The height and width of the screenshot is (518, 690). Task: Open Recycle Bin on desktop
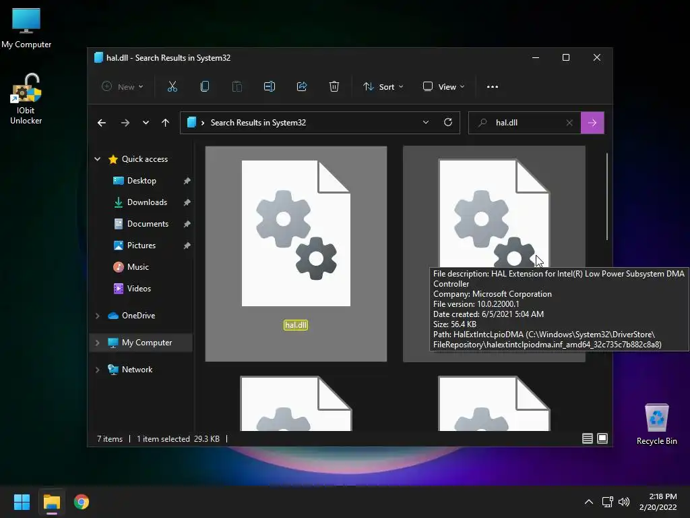click(656, 425)
